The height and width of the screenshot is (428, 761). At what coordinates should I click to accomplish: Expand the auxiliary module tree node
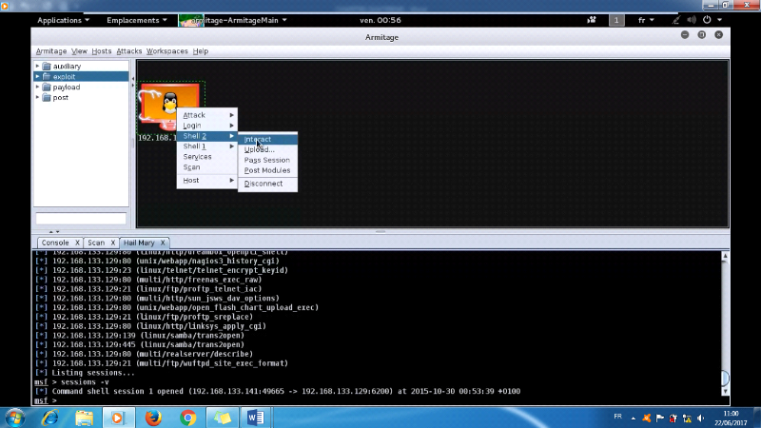[x=38, y=66]
